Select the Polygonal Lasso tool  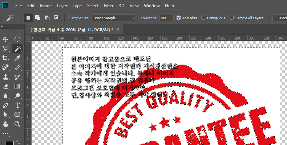pos(5,49)
